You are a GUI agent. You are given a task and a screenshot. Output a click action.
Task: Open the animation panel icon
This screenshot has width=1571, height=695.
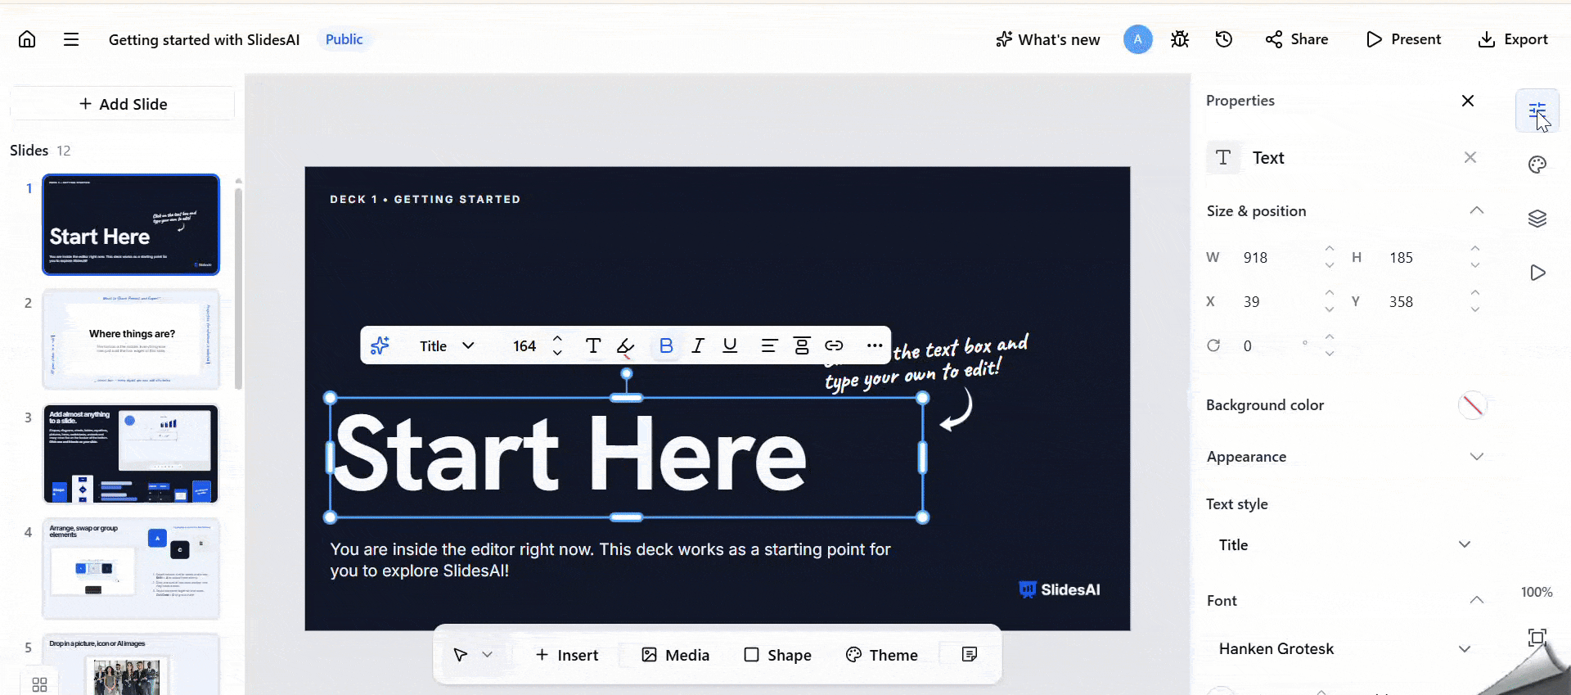point(1537,273)
